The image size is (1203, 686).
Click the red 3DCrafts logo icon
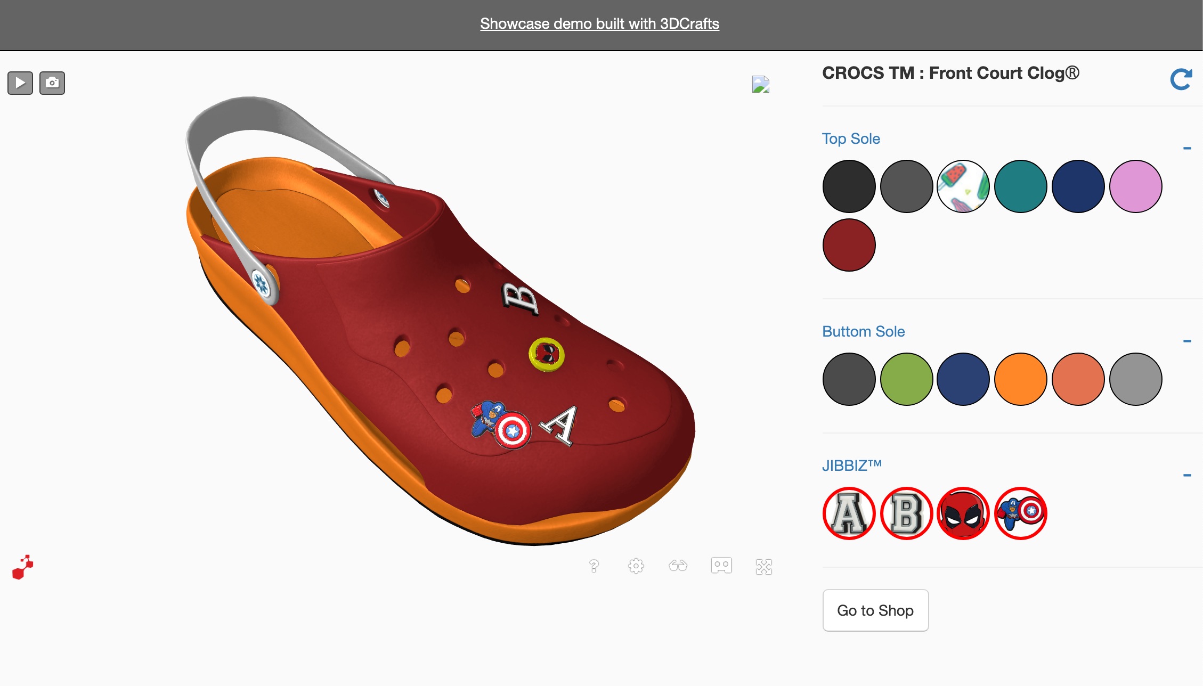click(23, 567)
